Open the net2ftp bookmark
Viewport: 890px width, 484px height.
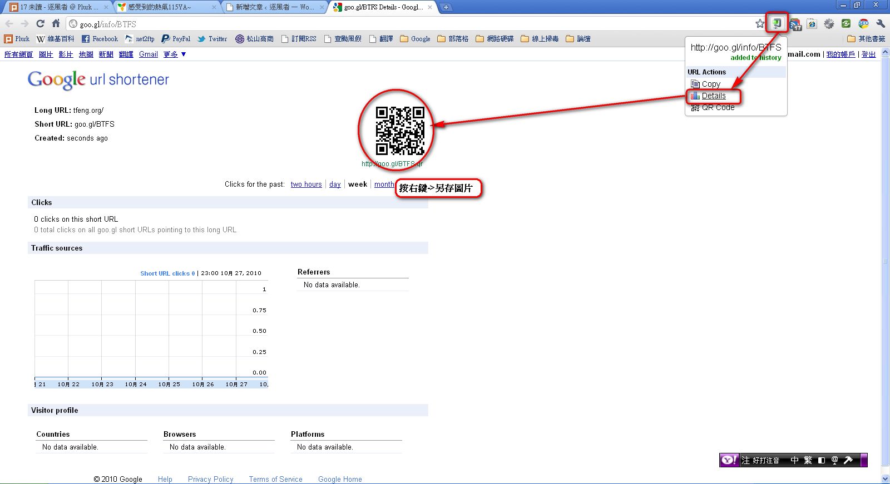tap(140, 39)
